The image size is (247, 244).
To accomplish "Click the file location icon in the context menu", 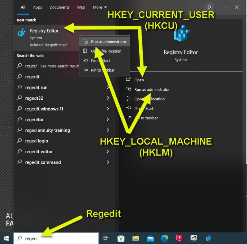I will tap(85, 51).
